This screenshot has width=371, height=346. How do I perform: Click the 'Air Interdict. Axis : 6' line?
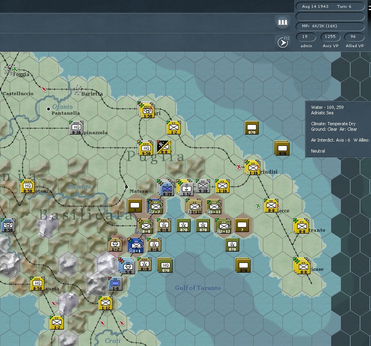[x=330, y=140]
